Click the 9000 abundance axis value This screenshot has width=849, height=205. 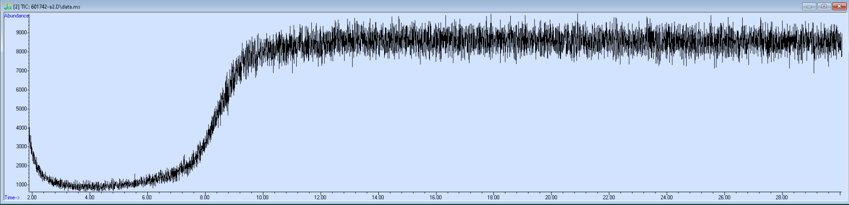click(21, 33)
